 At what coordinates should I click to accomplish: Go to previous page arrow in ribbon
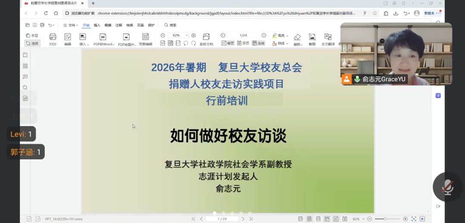tap(223, 35)
